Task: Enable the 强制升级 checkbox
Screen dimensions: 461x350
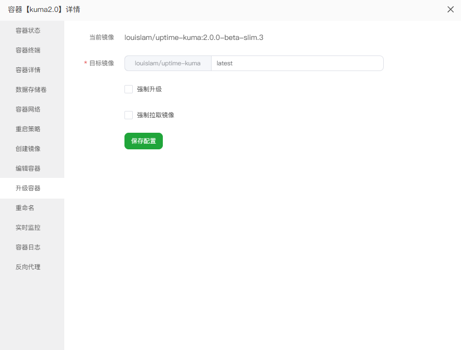Action: (x=129, y=89)
